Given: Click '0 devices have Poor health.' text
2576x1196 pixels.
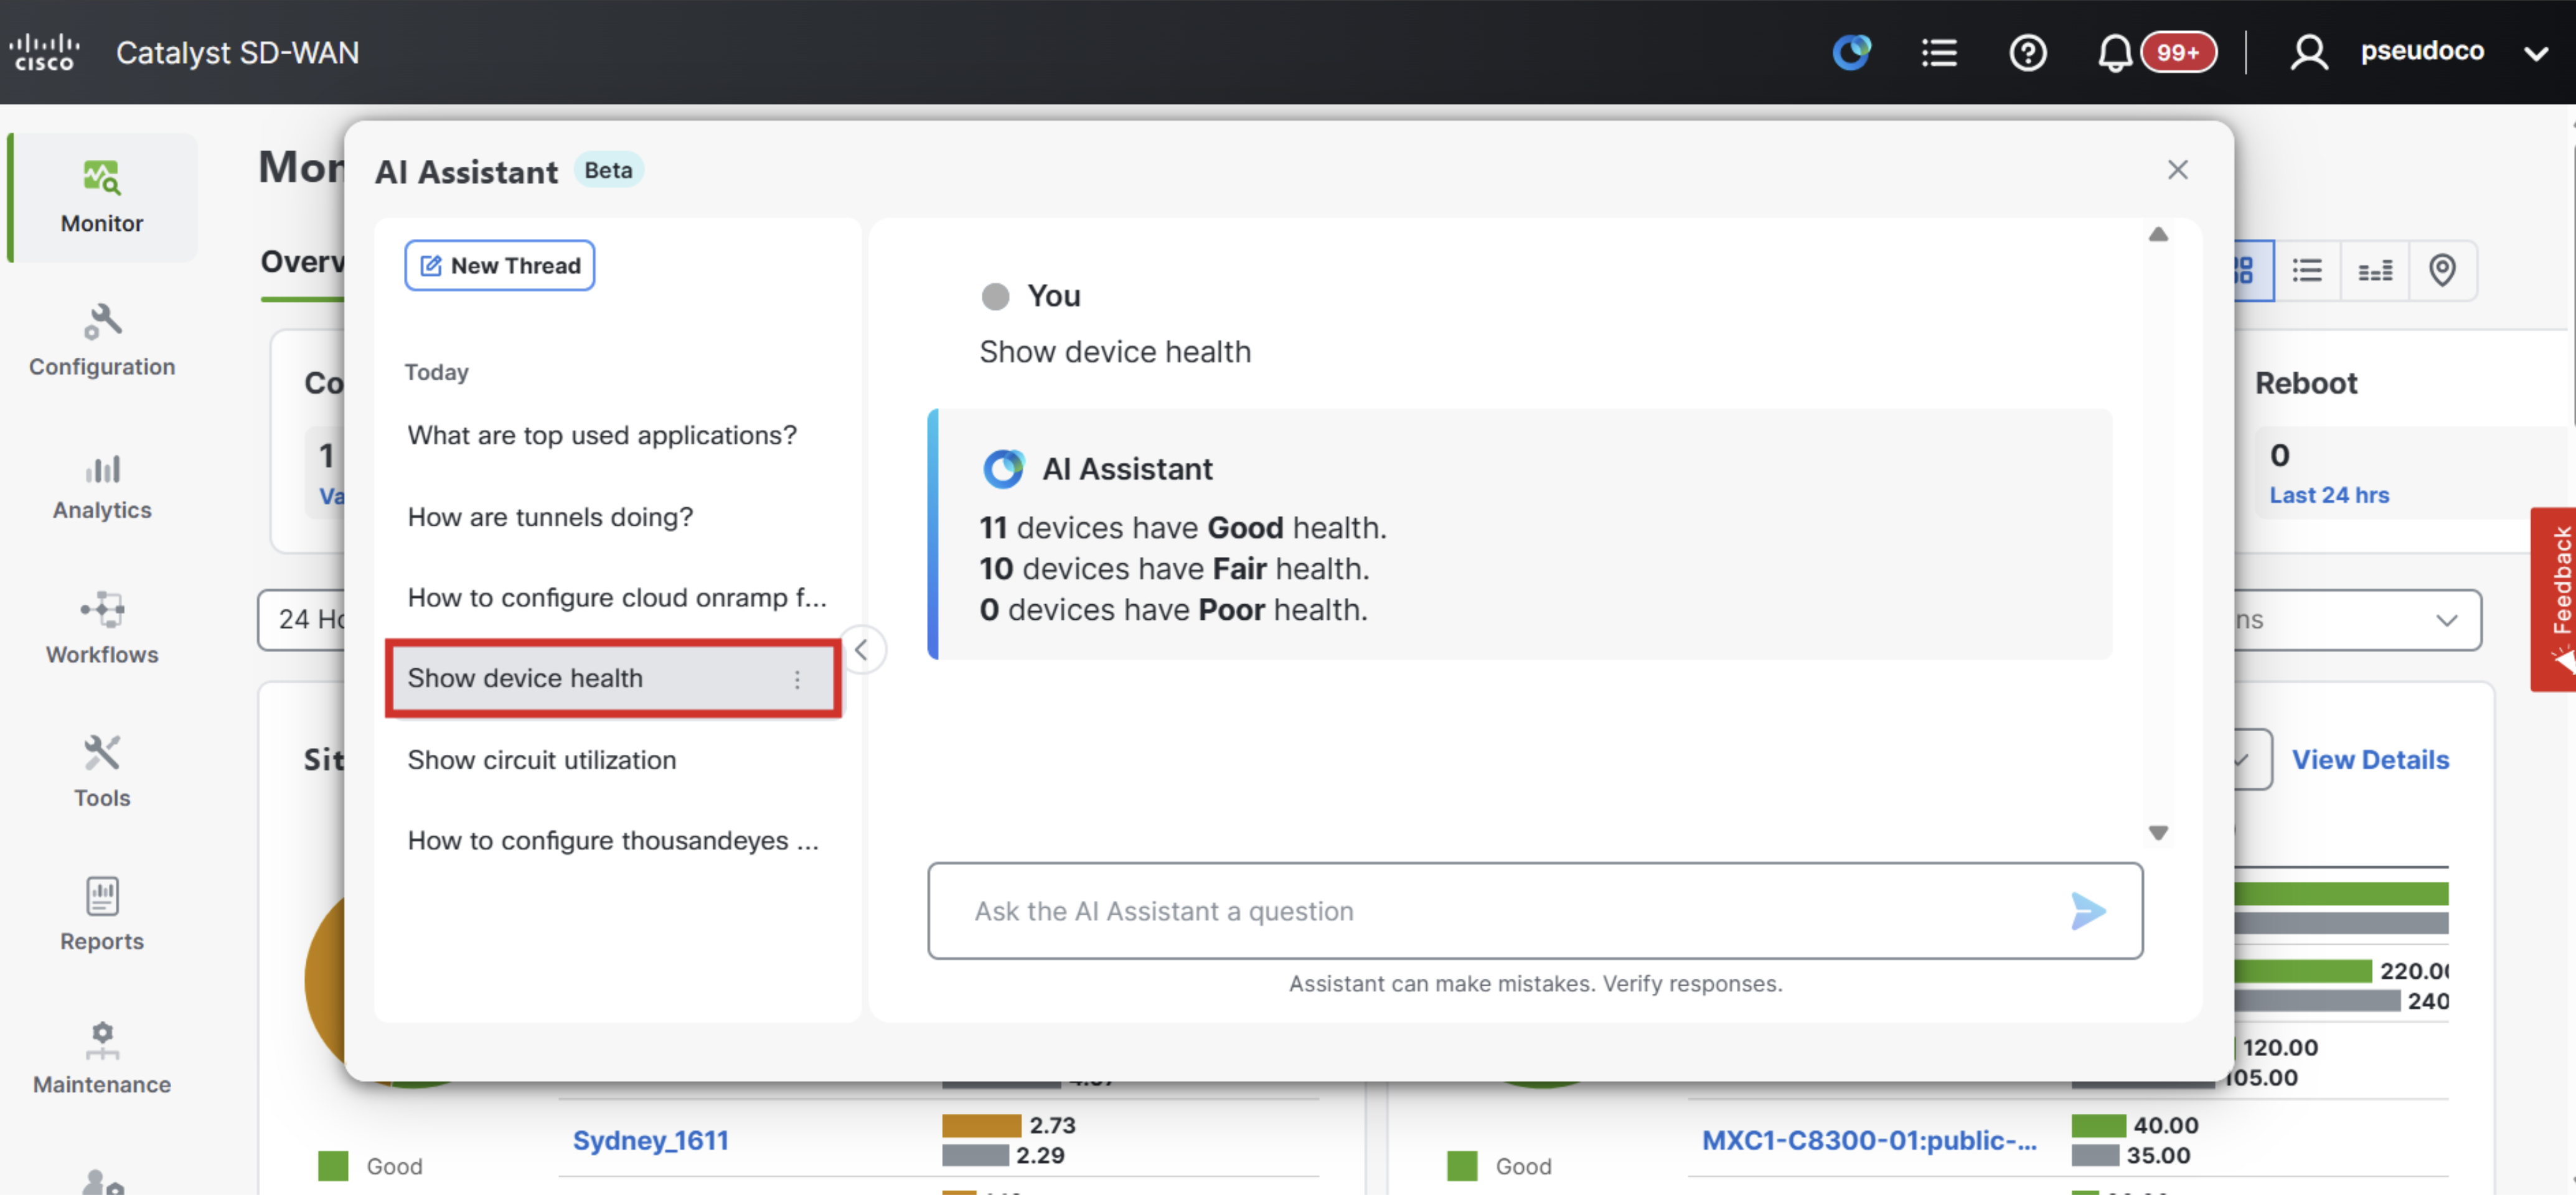Looking at the screenshot, I should click(x=1173, y=610).
